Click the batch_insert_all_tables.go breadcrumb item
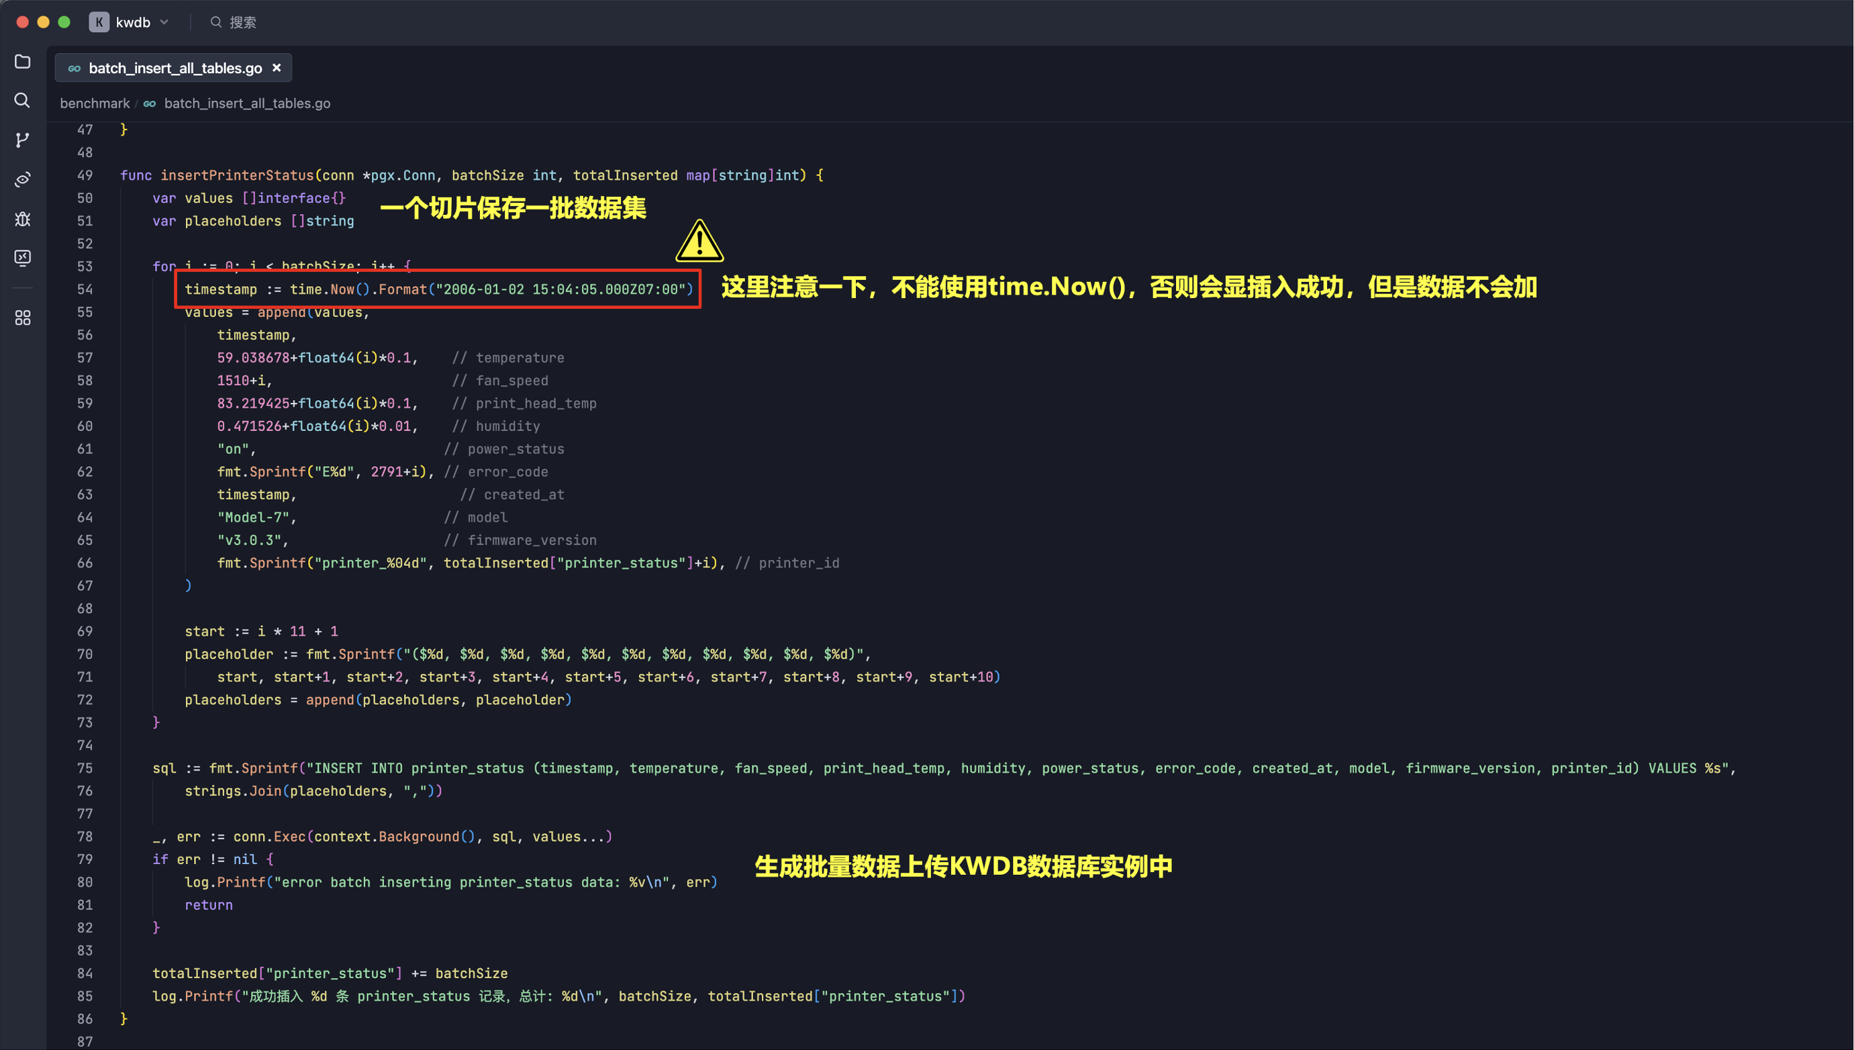The height and width of the screenshot is (1050, 1854). 246,103
